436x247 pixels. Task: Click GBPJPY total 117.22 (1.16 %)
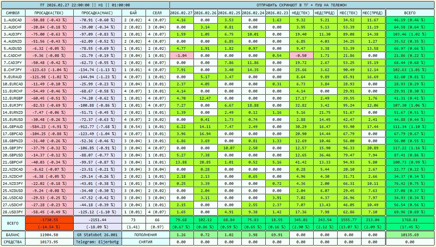409,148
